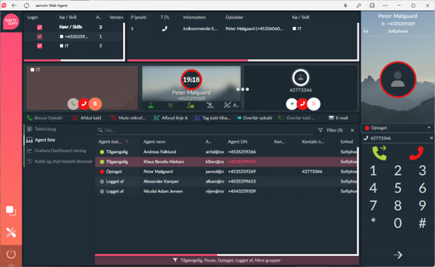The height and width of the screenshot is (267, 435).
Task: Open the Optaget status dropdown
Action: click(398, 128)
